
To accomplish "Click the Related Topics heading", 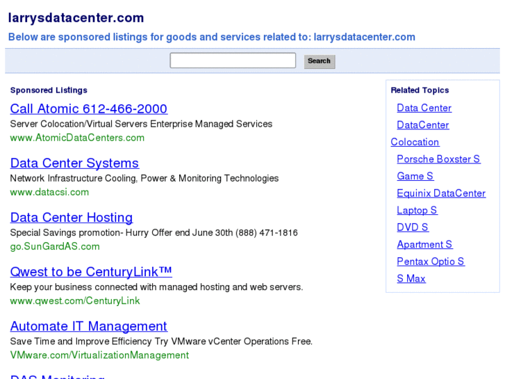I will click(420, 90).
